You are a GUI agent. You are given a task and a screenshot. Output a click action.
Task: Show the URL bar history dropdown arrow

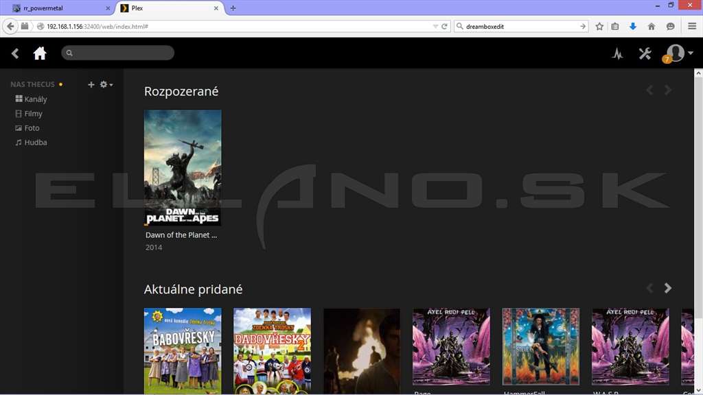pos(435,27)
